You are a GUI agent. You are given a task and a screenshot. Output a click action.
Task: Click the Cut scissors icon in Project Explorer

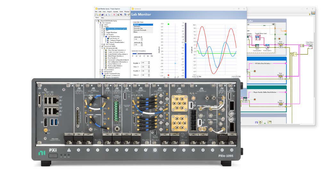(106, 15)
